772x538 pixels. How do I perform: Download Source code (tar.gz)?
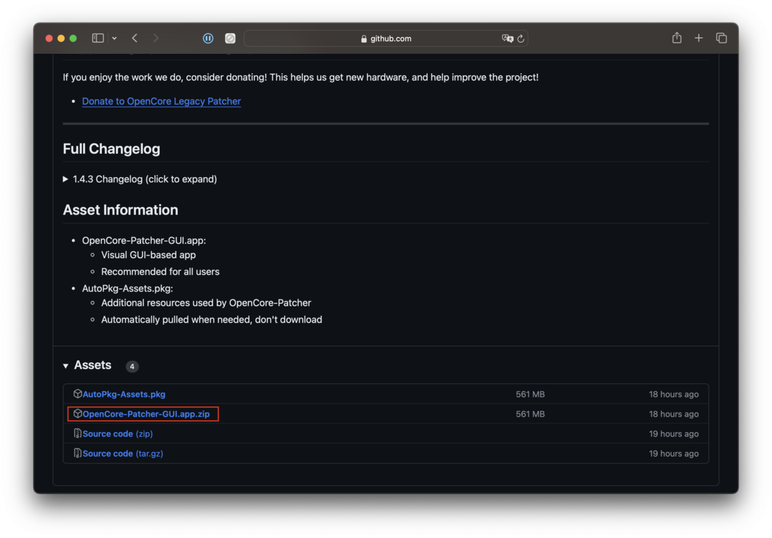(x=122, y=453)
